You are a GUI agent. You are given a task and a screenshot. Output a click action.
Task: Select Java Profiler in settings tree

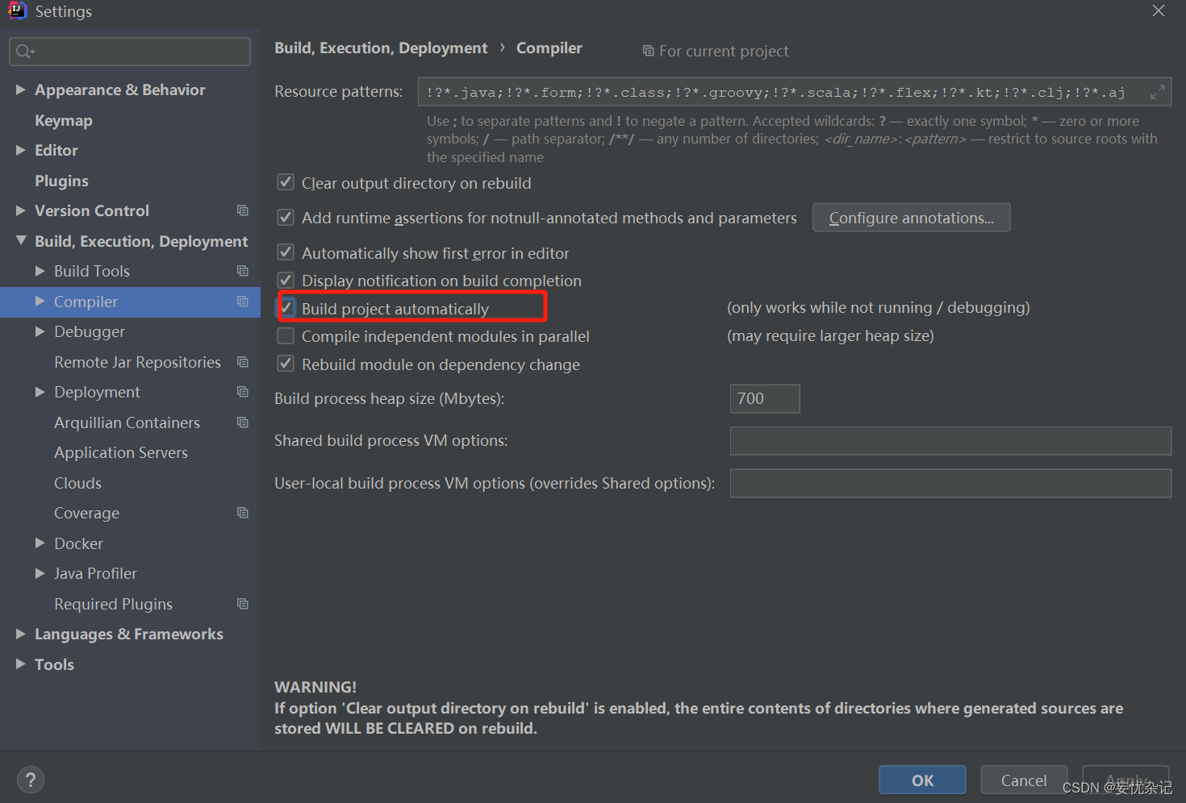click(95, 573)
